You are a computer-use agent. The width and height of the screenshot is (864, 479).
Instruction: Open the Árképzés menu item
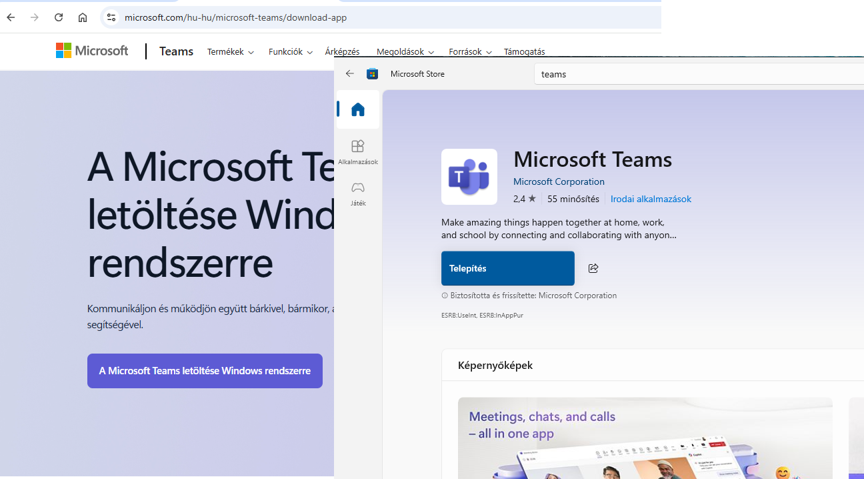click(x=342, y=52)
